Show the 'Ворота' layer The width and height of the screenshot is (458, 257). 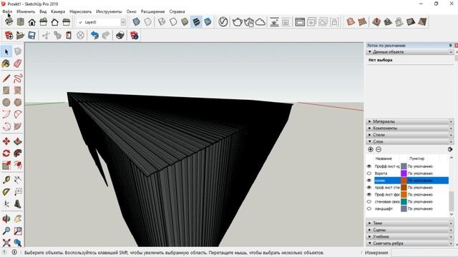pyautogui.click(x=369, y=173)
